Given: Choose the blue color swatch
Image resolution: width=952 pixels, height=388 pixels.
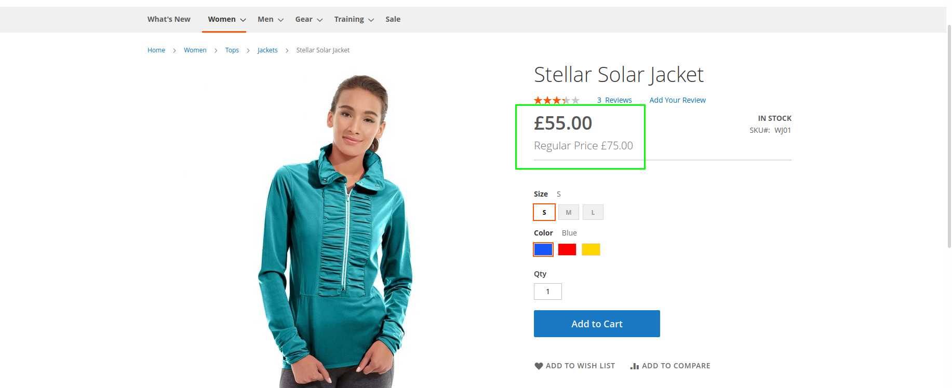Looking at the screenshot, I should pos(543,250).
